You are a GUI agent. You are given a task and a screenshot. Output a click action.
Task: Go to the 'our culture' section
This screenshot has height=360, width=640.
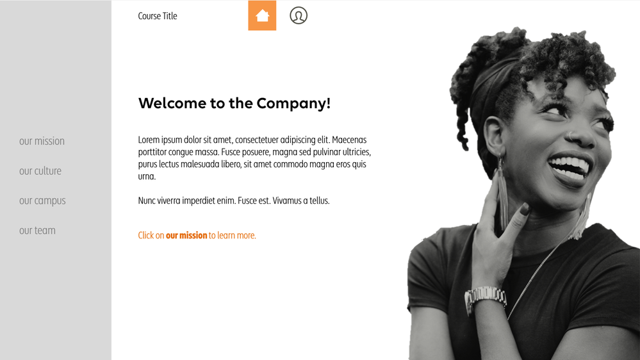click(40, 171)
